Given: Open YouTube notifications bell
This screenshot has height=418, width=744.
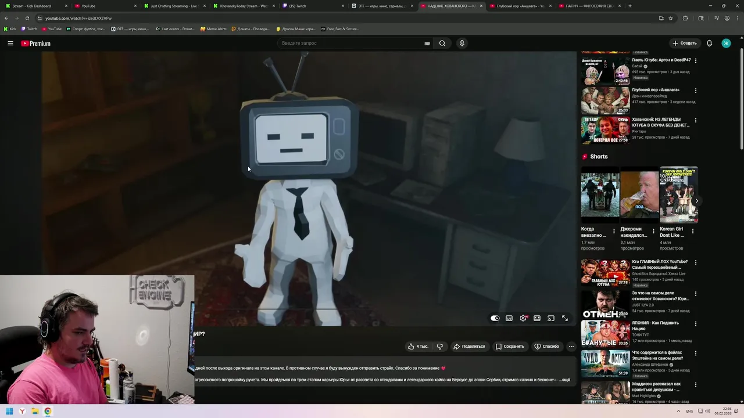Looking at the screenshot, I should (709, 43).
